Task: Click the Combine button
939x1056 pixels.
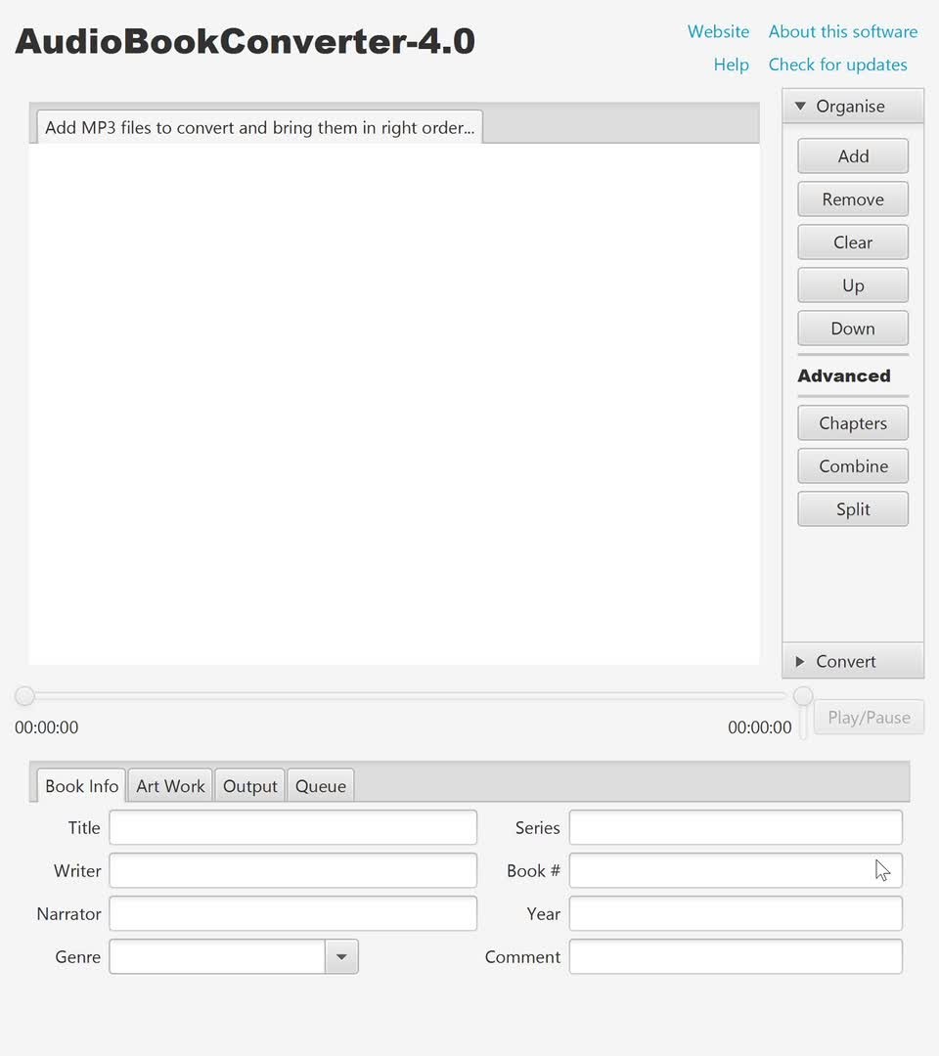Action: [x=853, y=466]
